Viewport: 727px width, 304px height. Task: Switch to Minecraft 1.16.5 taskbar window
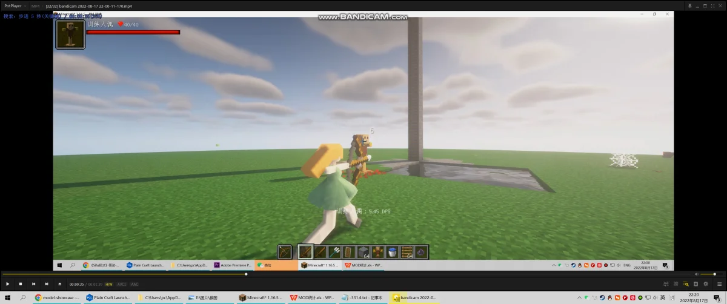pyautogui.click(x=262, y=297)
